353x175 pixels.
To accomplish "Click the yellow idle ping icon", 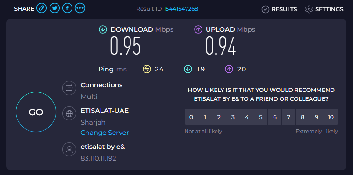I will pyautogui.click(x=146, y=69).
